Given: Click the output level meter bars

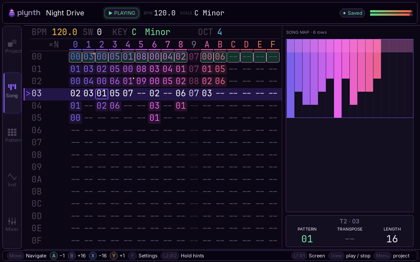Looking at the screenshot, I should click(391, 13).
